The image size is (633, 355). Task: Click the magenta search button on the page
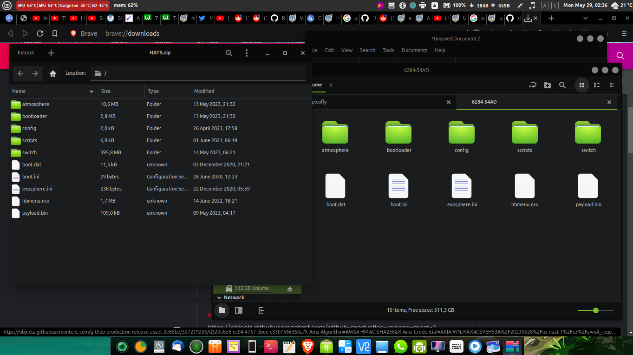point(620,55)
